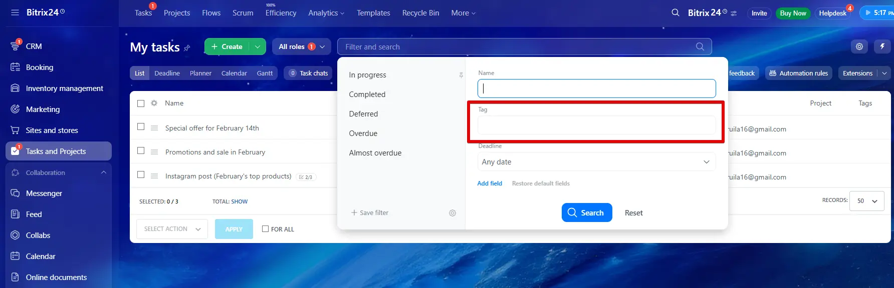The image size is (894, 288).
Task: Open the Scrum menu item
Action: pos(243,13)
